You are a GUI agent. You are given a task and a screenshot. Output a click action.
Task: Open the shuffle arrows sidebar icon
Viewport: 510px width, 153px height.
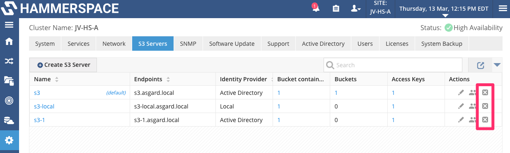coord(9,61)
